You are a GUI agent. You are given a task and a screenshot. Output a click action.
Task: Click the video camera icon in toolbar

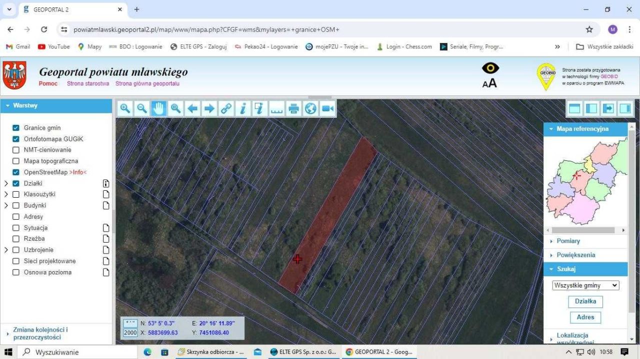(x=327, y=108)
